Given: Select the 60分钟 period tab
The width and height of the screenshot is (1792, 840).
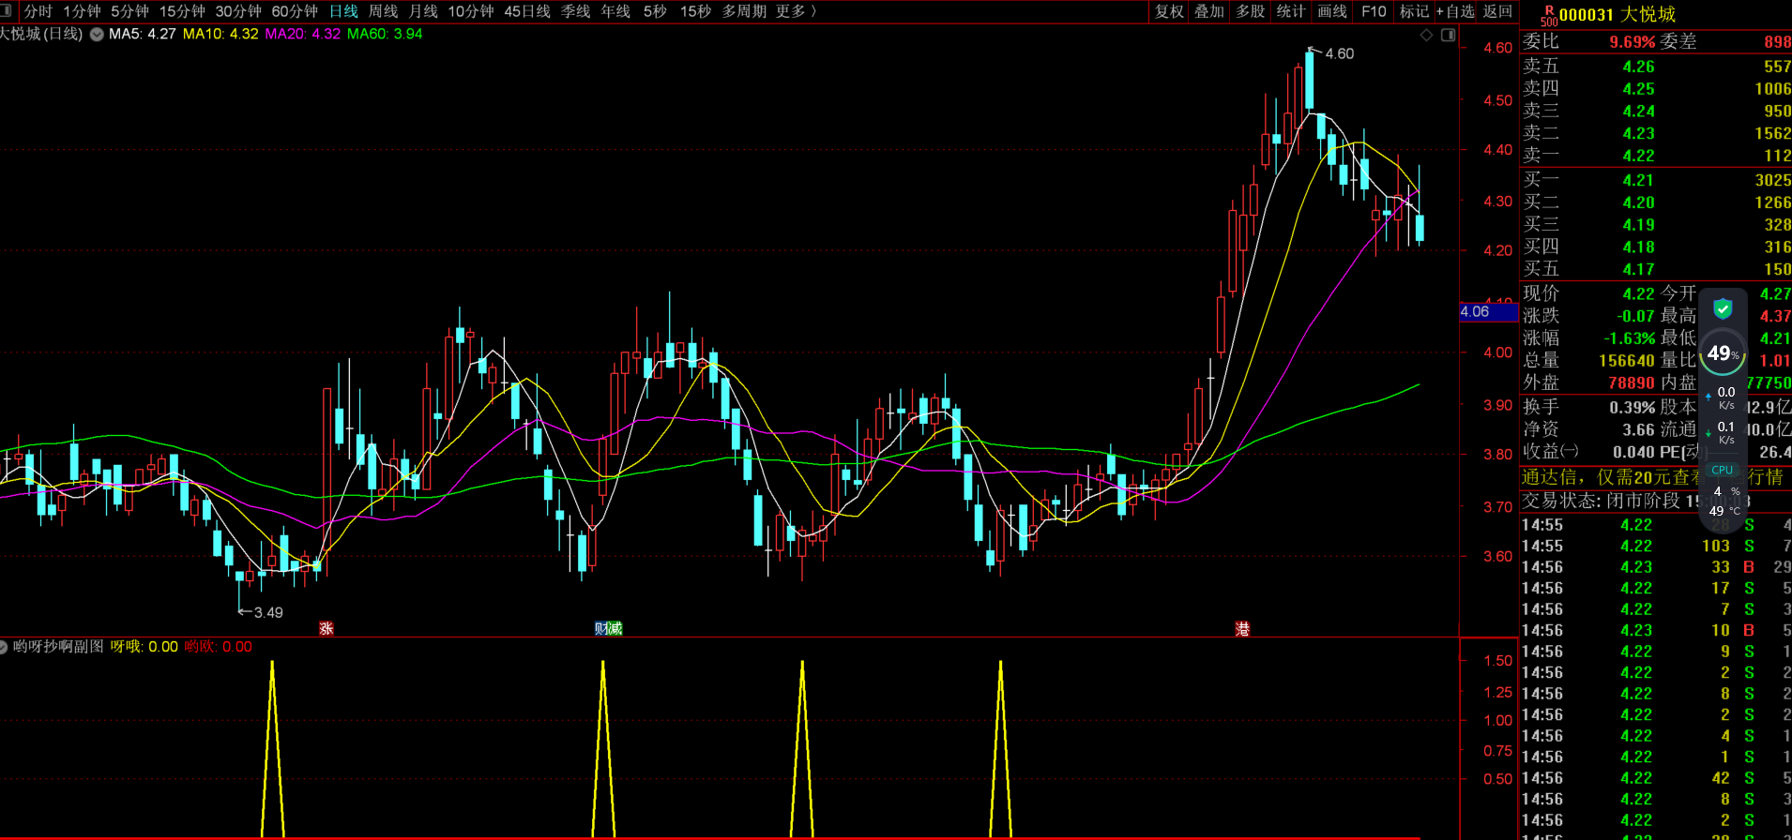Looking at the screenshot, I should [295, 11].
